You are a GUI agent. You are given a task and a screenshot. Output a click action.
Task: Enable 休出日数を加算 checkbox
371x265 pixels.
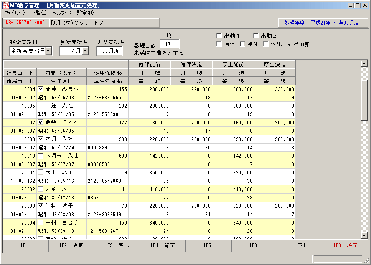point(266,44)
